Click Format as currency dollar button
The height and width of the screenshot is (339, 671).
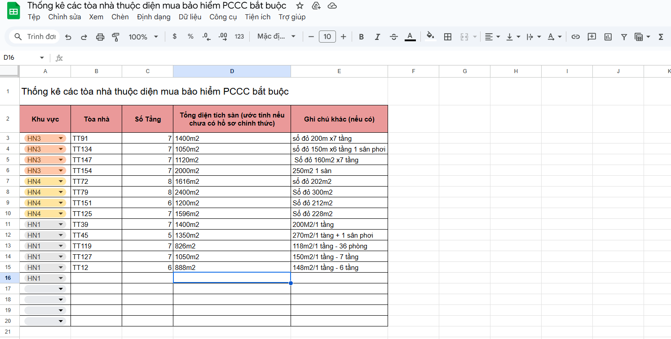pos(175,37)
